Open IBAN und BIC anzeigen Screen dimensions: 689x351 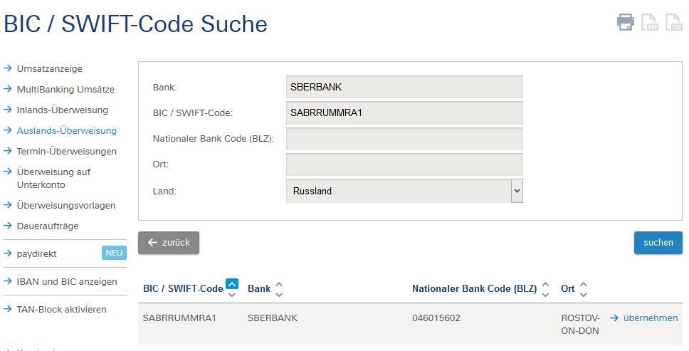67,282
